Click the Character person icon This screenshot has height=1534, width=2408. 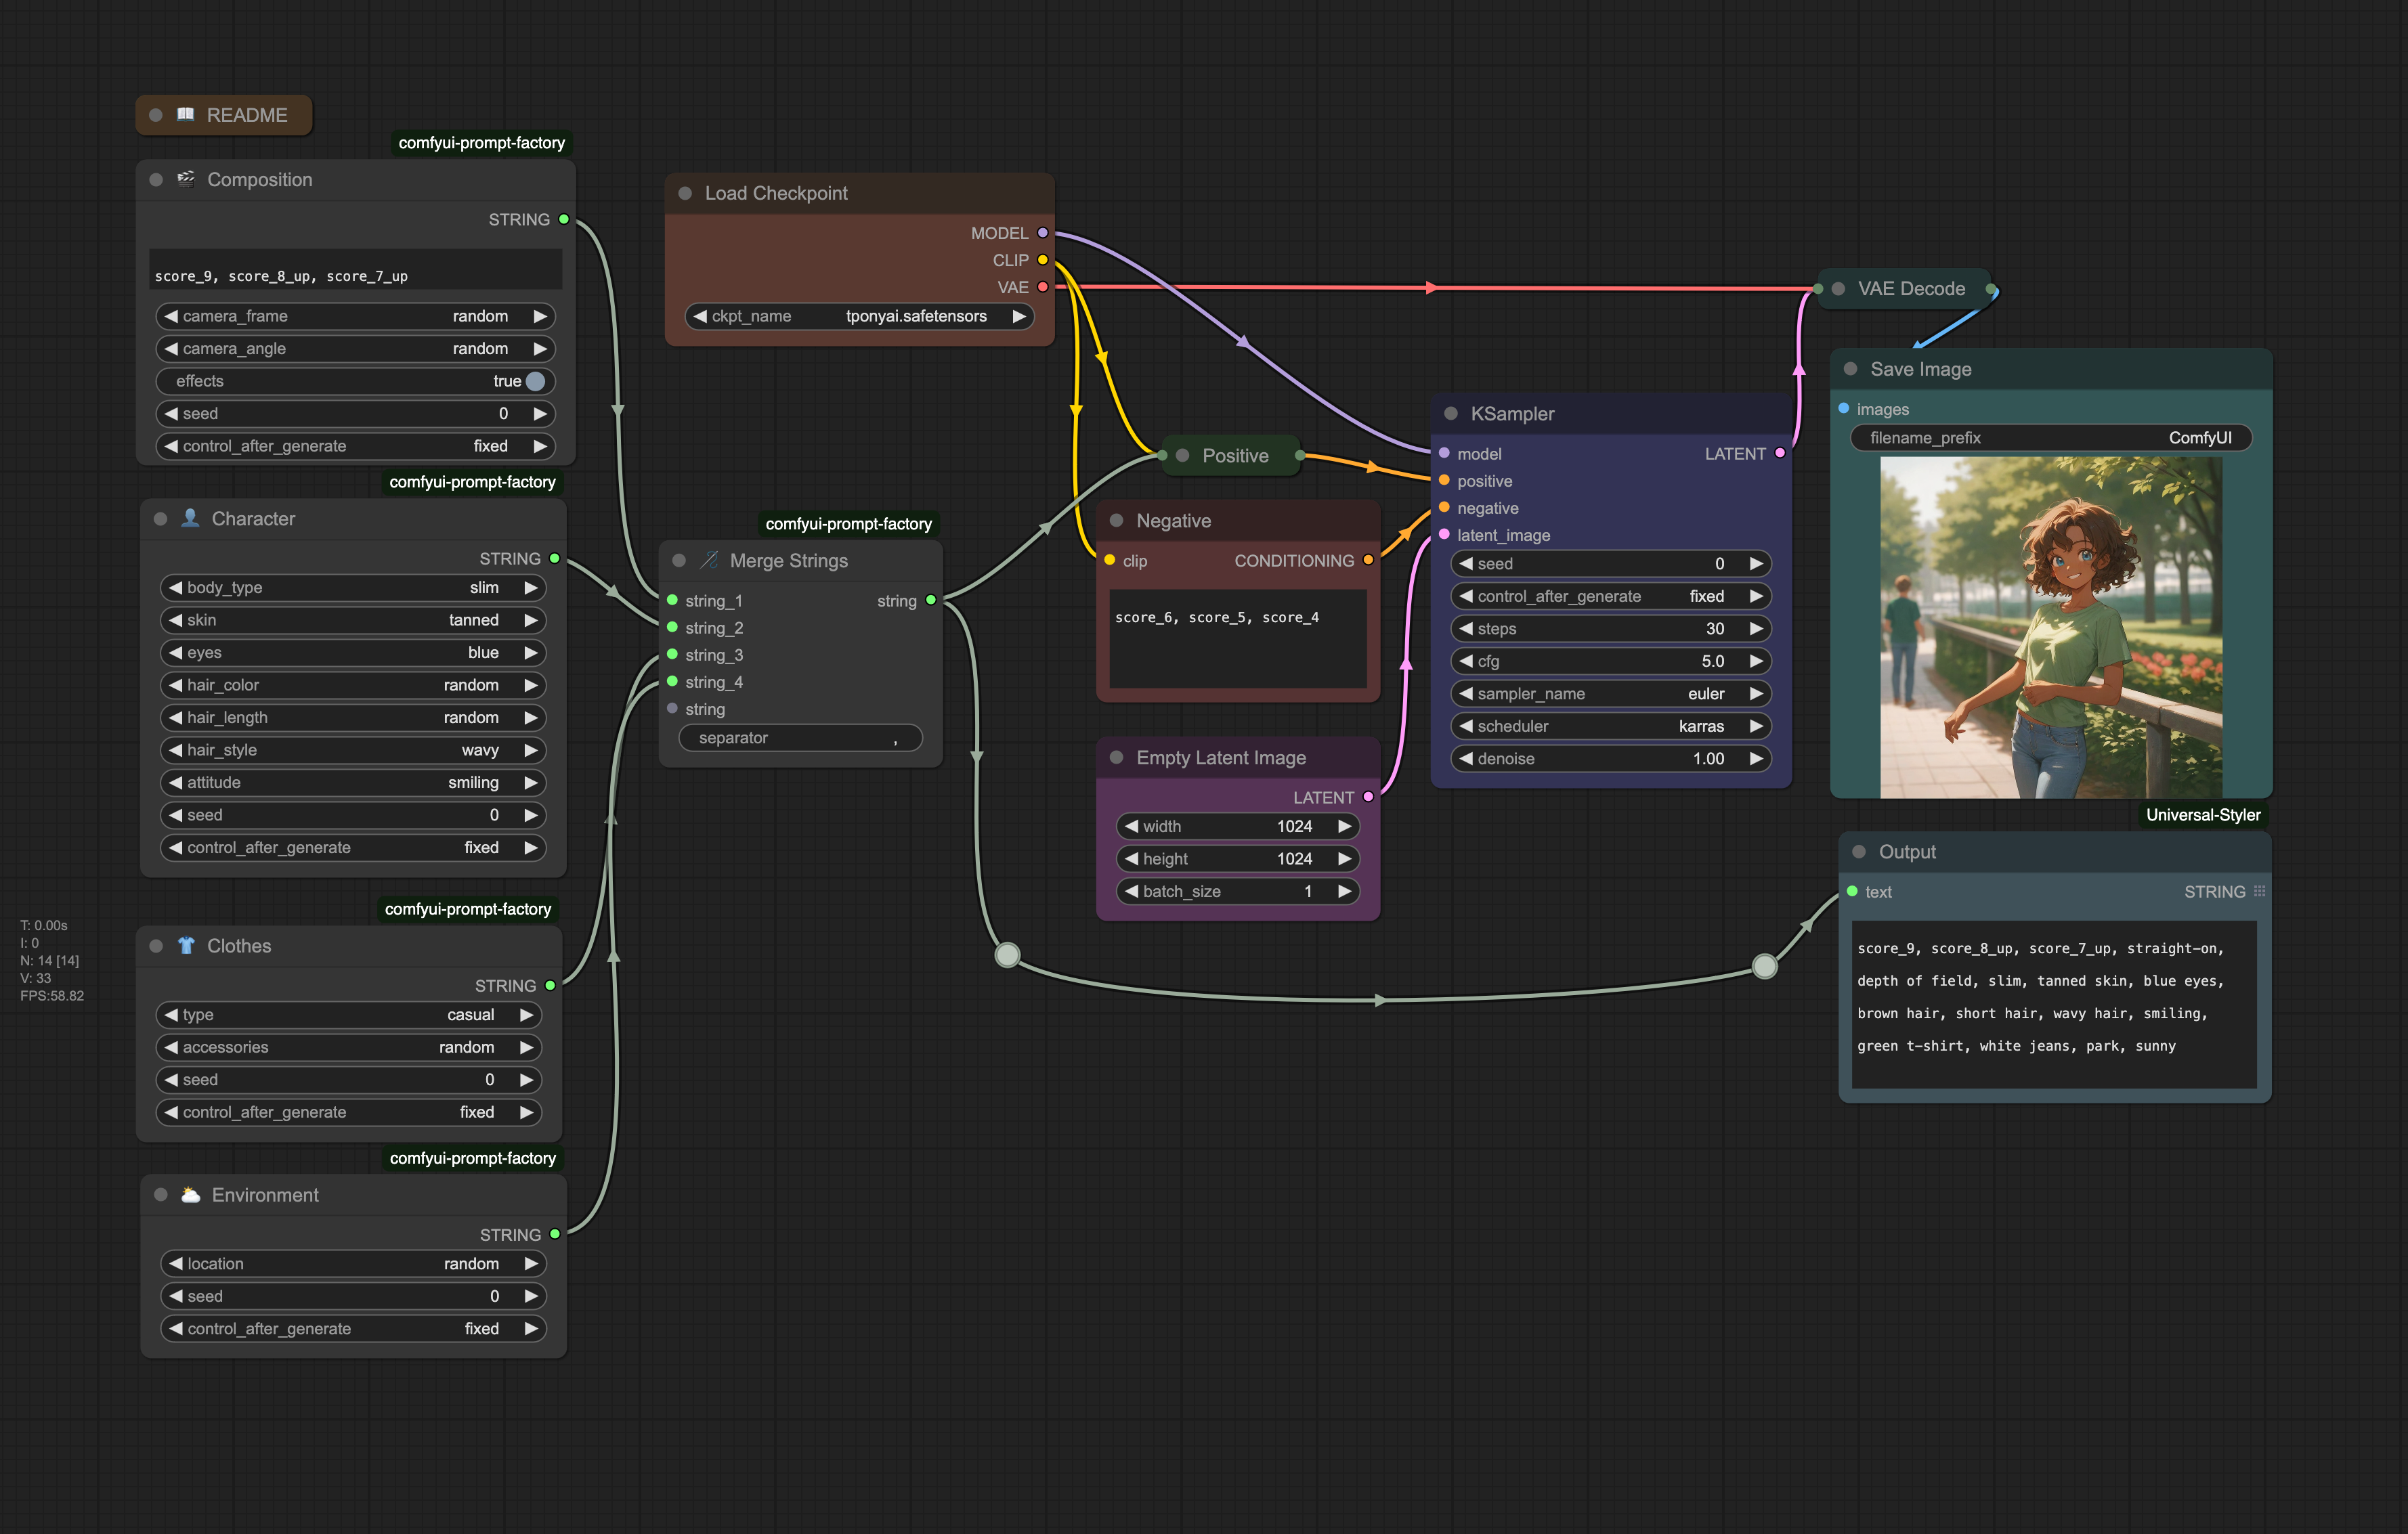190,518
